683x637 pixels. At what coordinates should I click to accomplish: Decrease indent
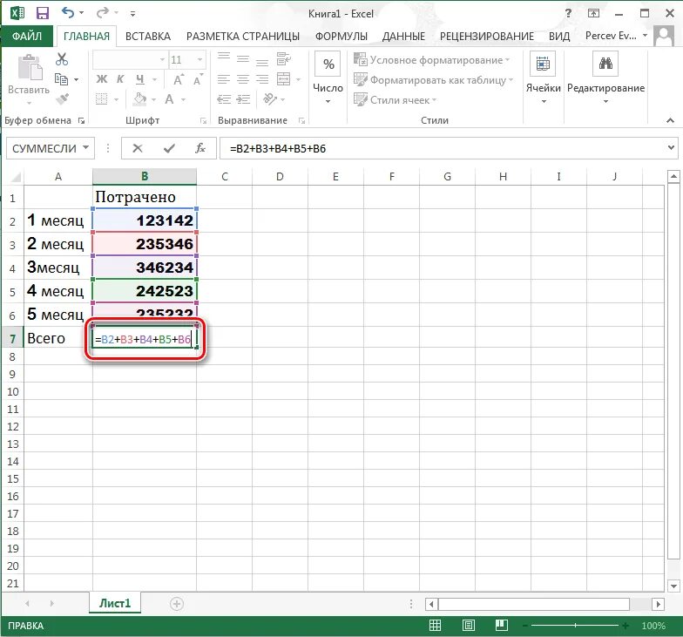pos(224,99)
